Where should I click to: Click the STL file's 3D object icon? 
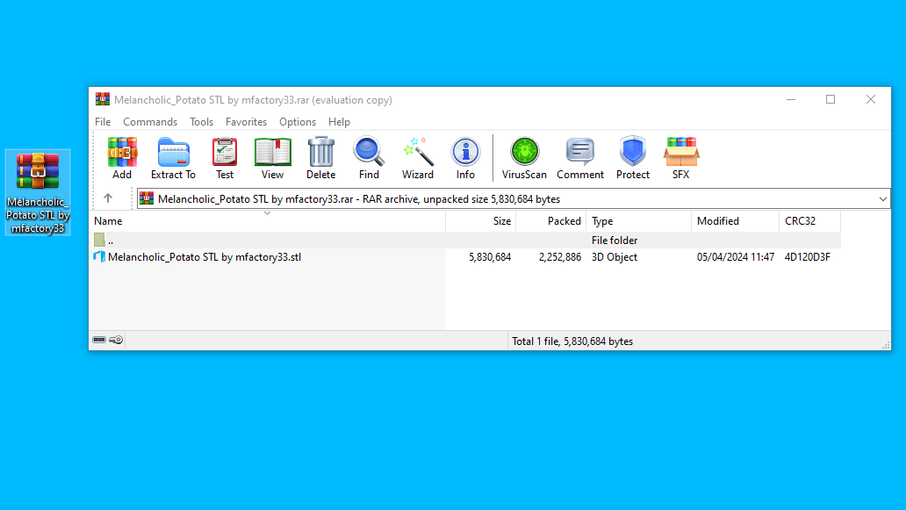point(99,256)
